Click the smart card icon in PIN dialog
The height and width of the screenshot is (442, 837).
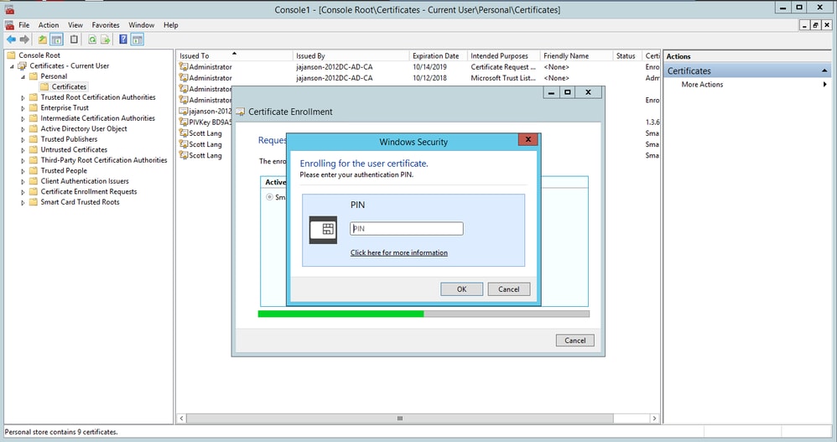[x=323, y=230]
